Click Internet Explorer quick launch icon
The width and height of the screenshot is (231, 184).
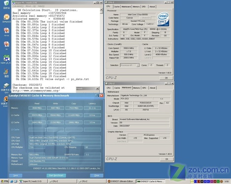coord(12,181)
